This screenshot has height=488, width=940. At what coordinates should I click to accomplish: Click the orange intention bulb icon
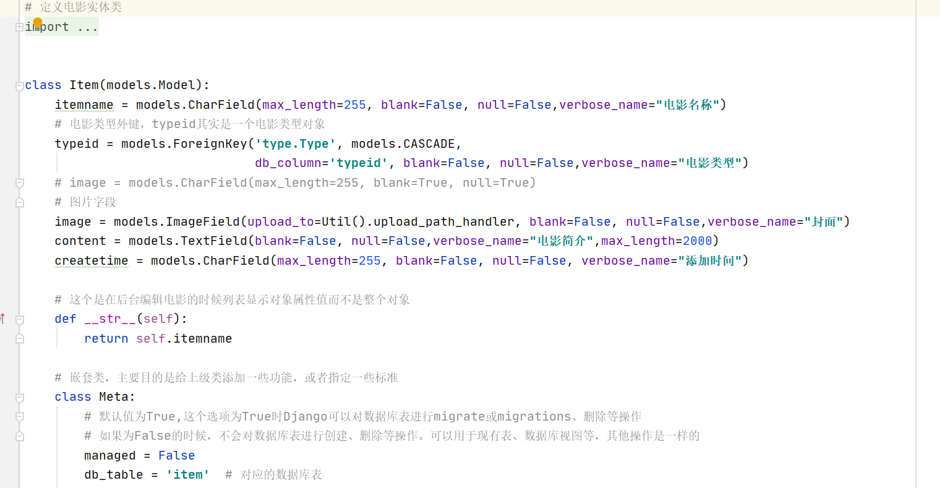pyautogui.click(x=37, y=23)
